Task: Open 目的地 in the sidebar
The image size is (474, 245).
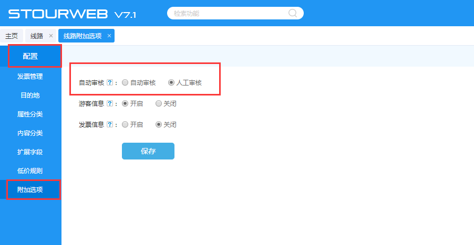Action: tap(30, 95)
